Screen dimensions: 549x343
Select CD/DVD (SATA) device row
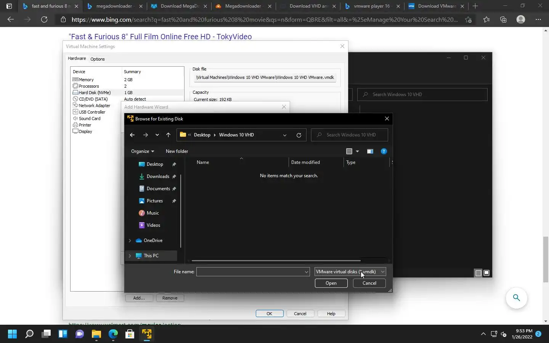click(x=127, y=99)
